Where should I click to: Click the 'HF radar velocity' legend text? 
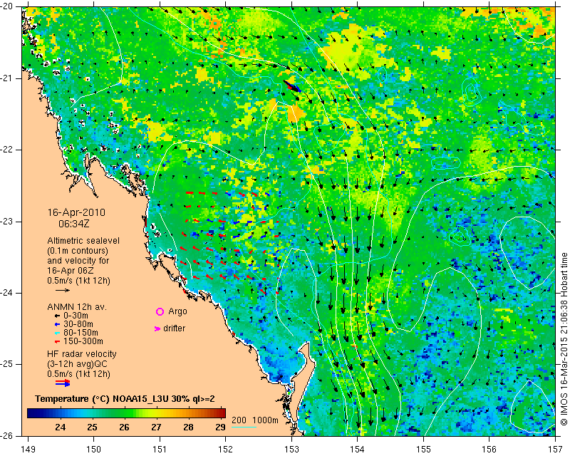click(x=82, y=354)
